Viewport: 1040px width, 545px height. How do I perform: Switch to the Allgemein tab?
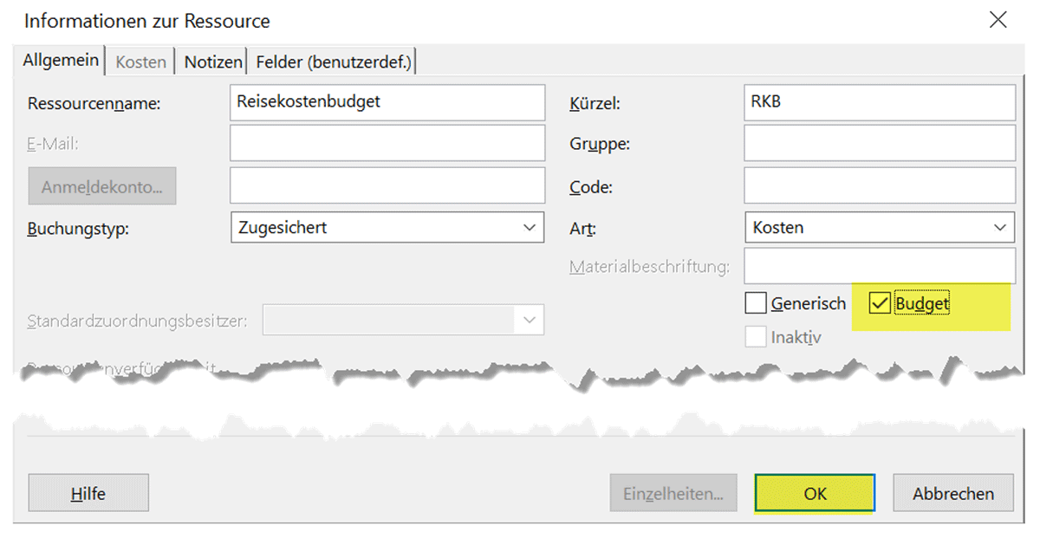61,62
